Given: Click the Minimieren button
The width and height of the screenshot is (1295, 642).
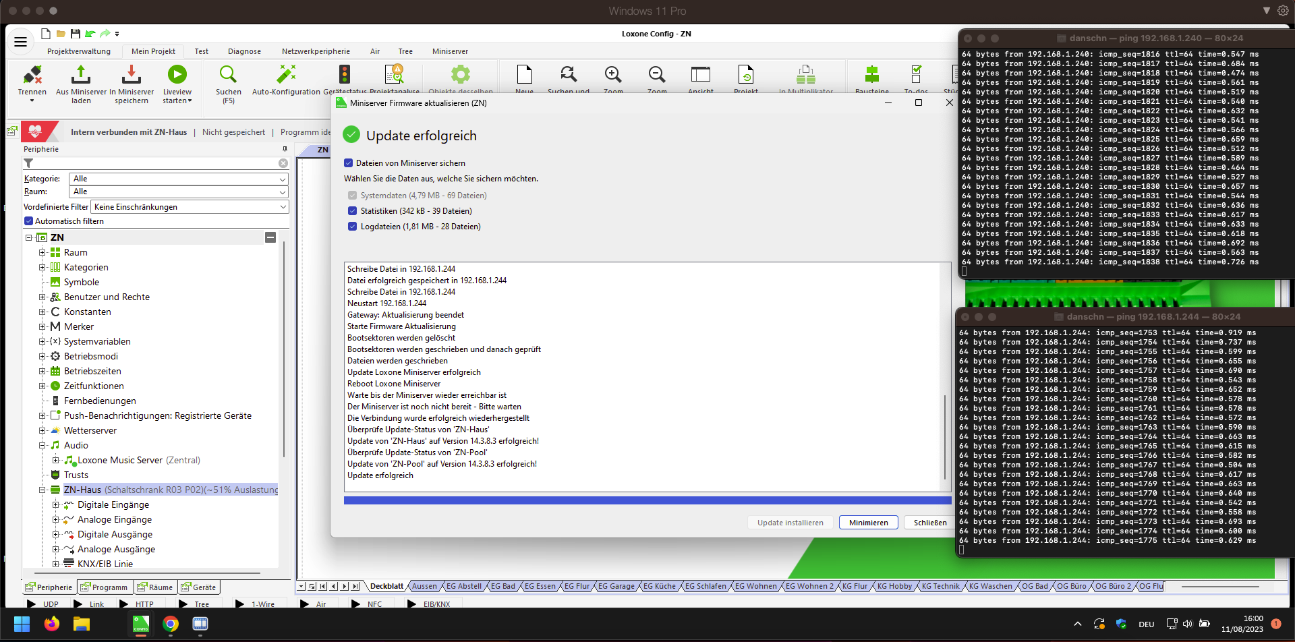Looking at the screenshot, I should tap(869, 523).
